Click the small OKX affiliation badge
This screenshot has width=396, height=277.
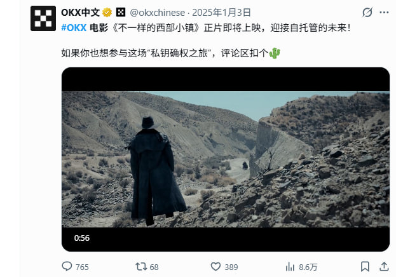pyautogui.click(x=121, y=12)
